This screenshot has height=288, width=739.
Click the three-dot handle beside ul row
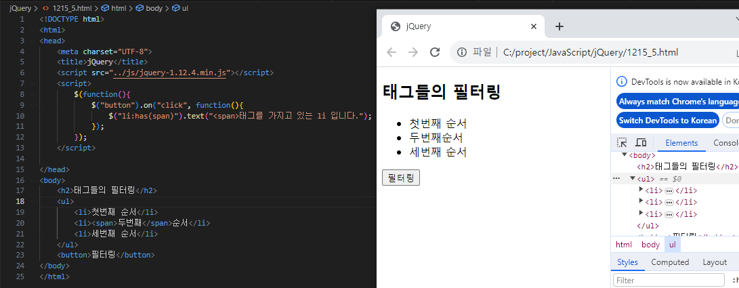pos(616,179)
